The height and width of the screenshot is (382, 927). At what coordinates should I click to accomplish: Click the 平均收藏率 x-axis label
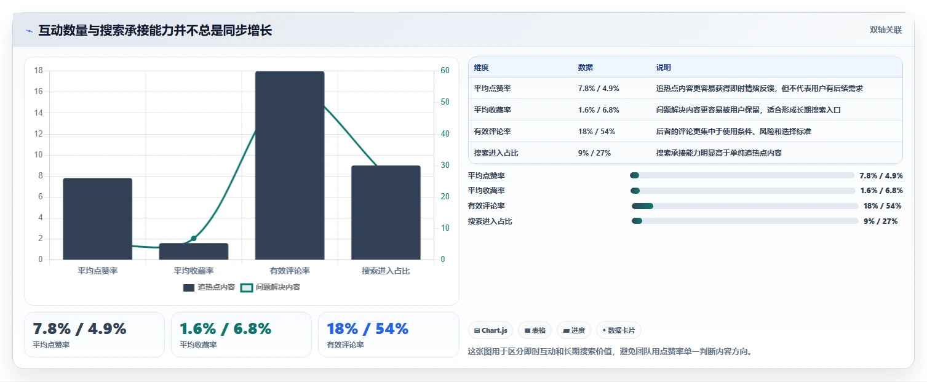[194, 271]
